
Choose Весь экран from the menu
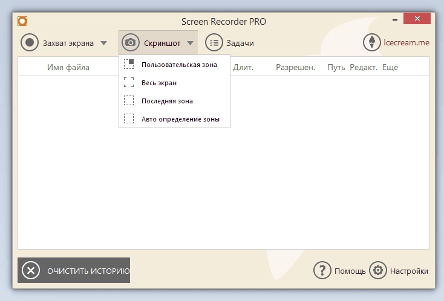(x=174, y=83)
